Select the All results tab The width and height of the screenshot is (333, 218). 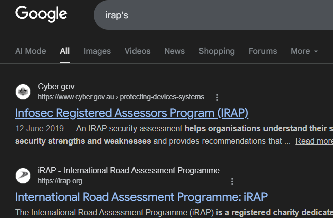pyautogui.click(x=64, y=51)
